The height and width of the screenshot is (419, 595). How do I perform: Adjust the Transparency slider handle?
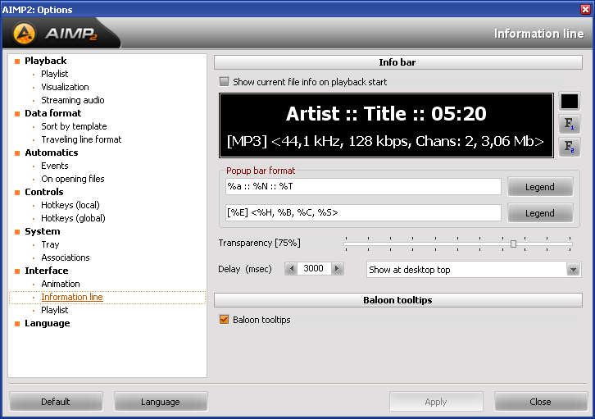(513, 244)
